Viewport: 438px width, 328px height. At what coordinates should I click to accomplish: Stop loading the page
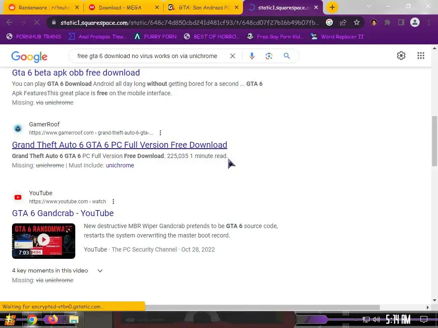37,23
